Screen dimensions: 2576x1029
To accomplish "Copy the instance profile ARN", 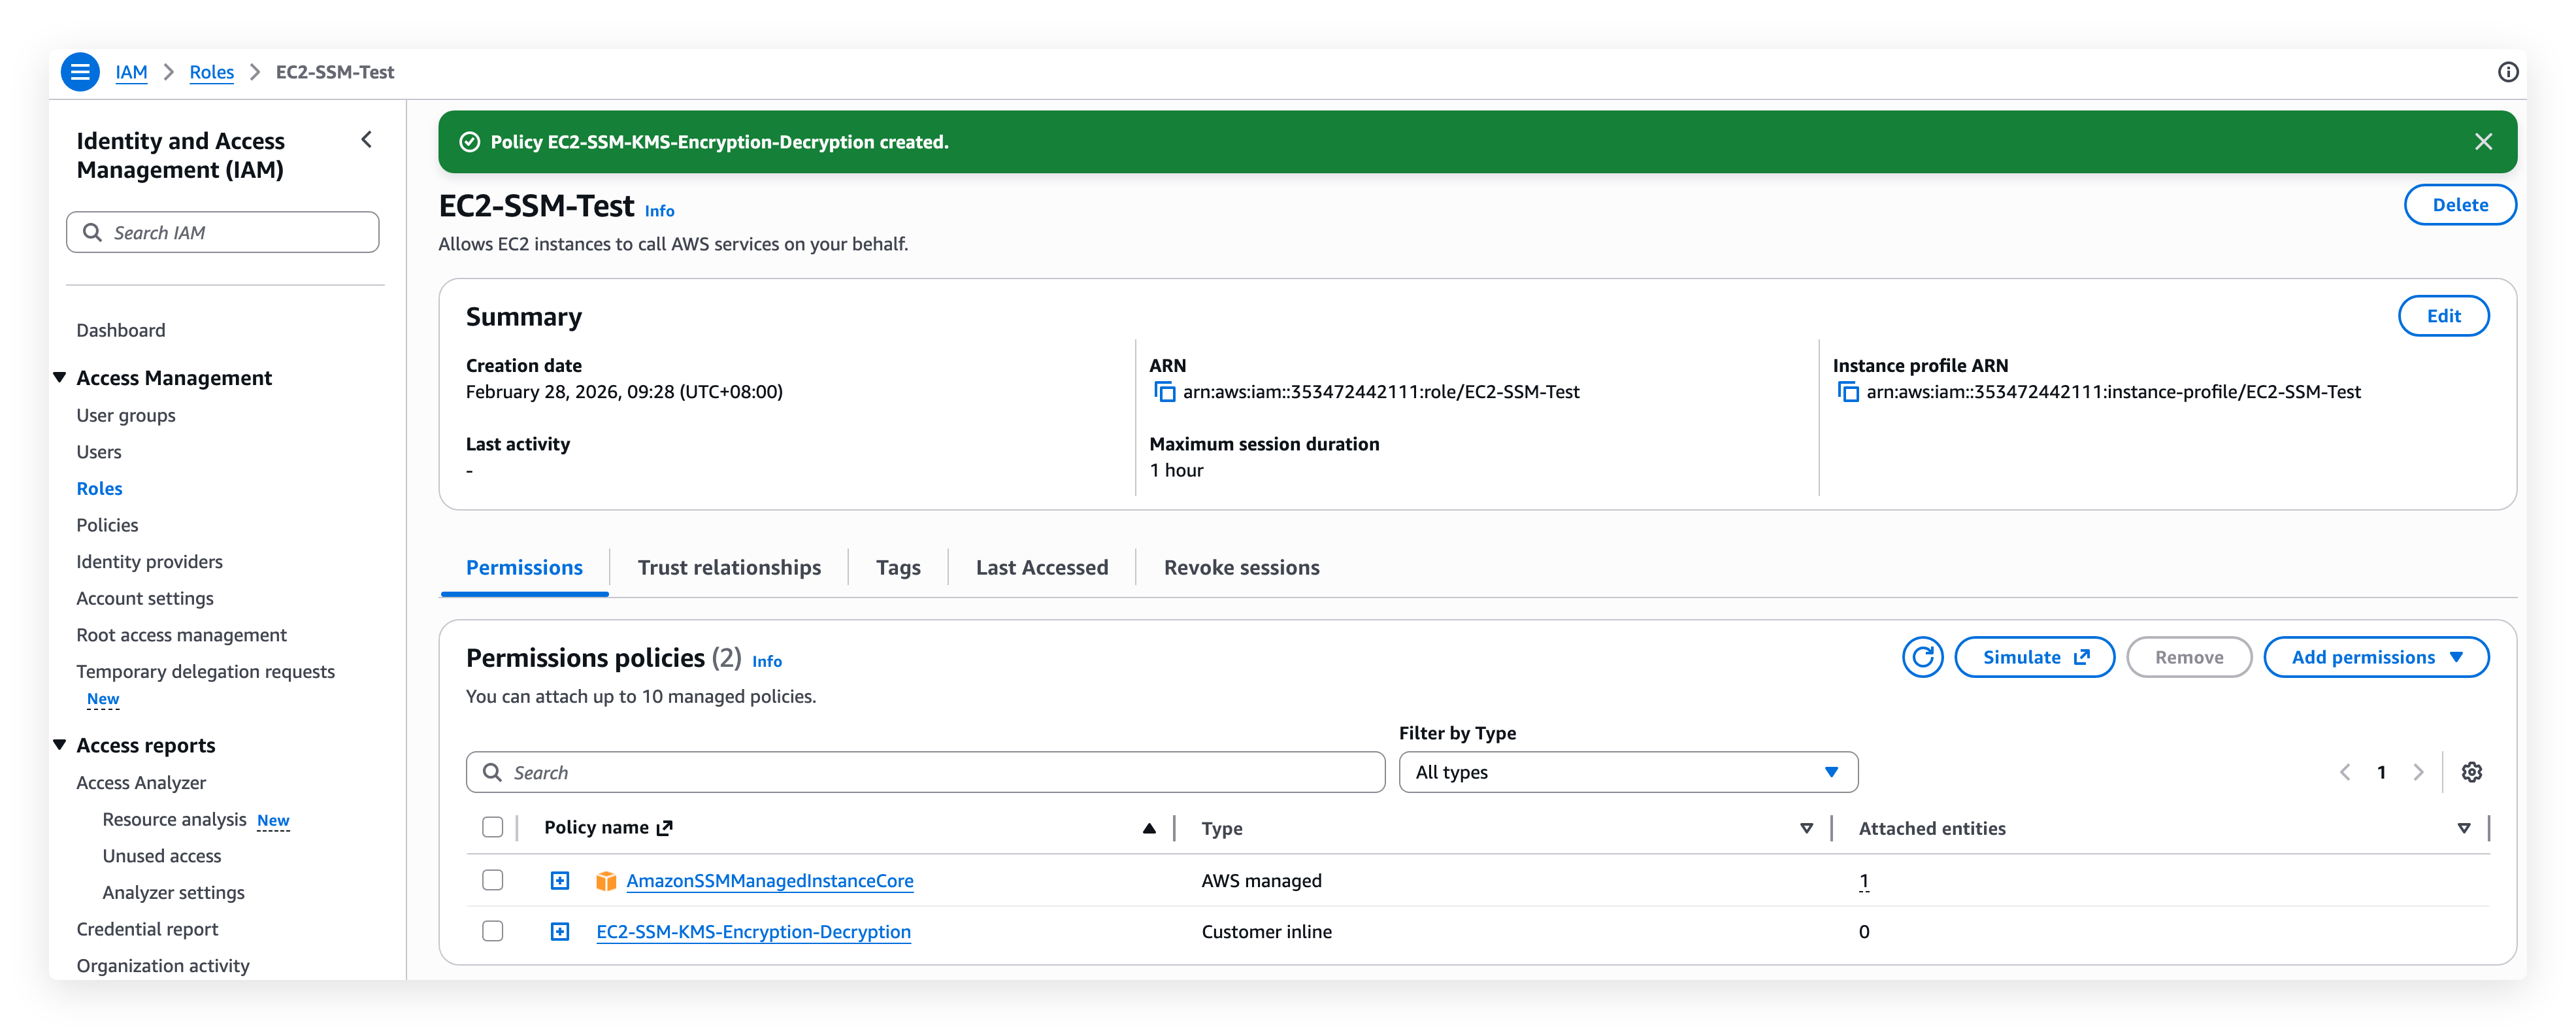I will (x=1847, y=392).
